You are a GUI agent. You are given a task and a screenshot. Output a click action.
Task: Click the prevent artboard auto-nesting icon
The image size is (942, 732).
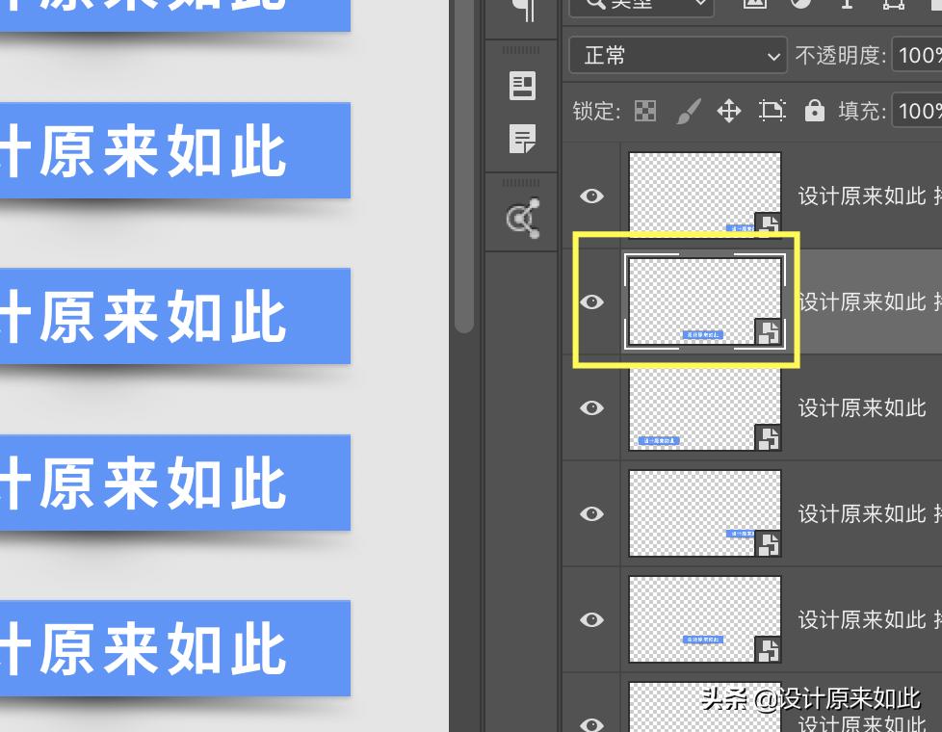(772, 111)
